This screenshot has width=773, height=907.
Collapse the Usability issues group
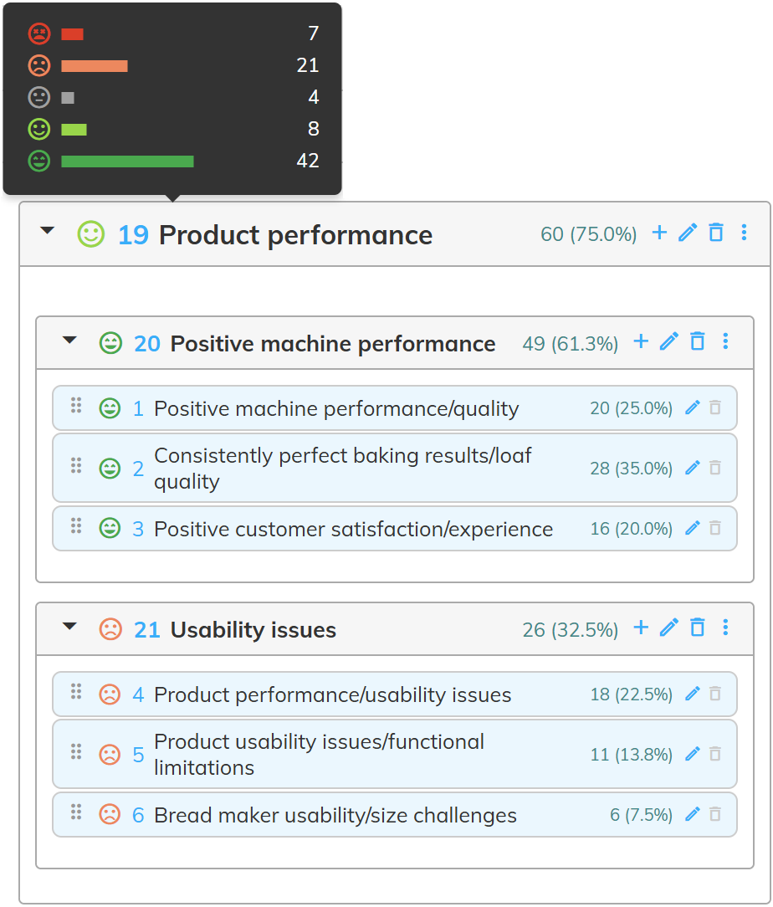69,628
